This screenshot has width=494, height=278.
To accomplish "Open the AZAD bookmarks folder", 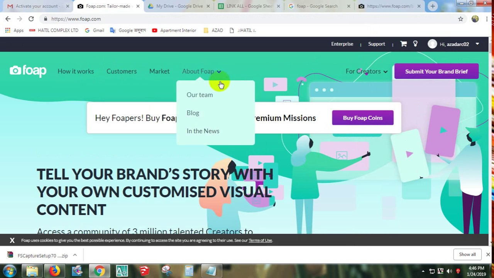I will click(213, 30).
